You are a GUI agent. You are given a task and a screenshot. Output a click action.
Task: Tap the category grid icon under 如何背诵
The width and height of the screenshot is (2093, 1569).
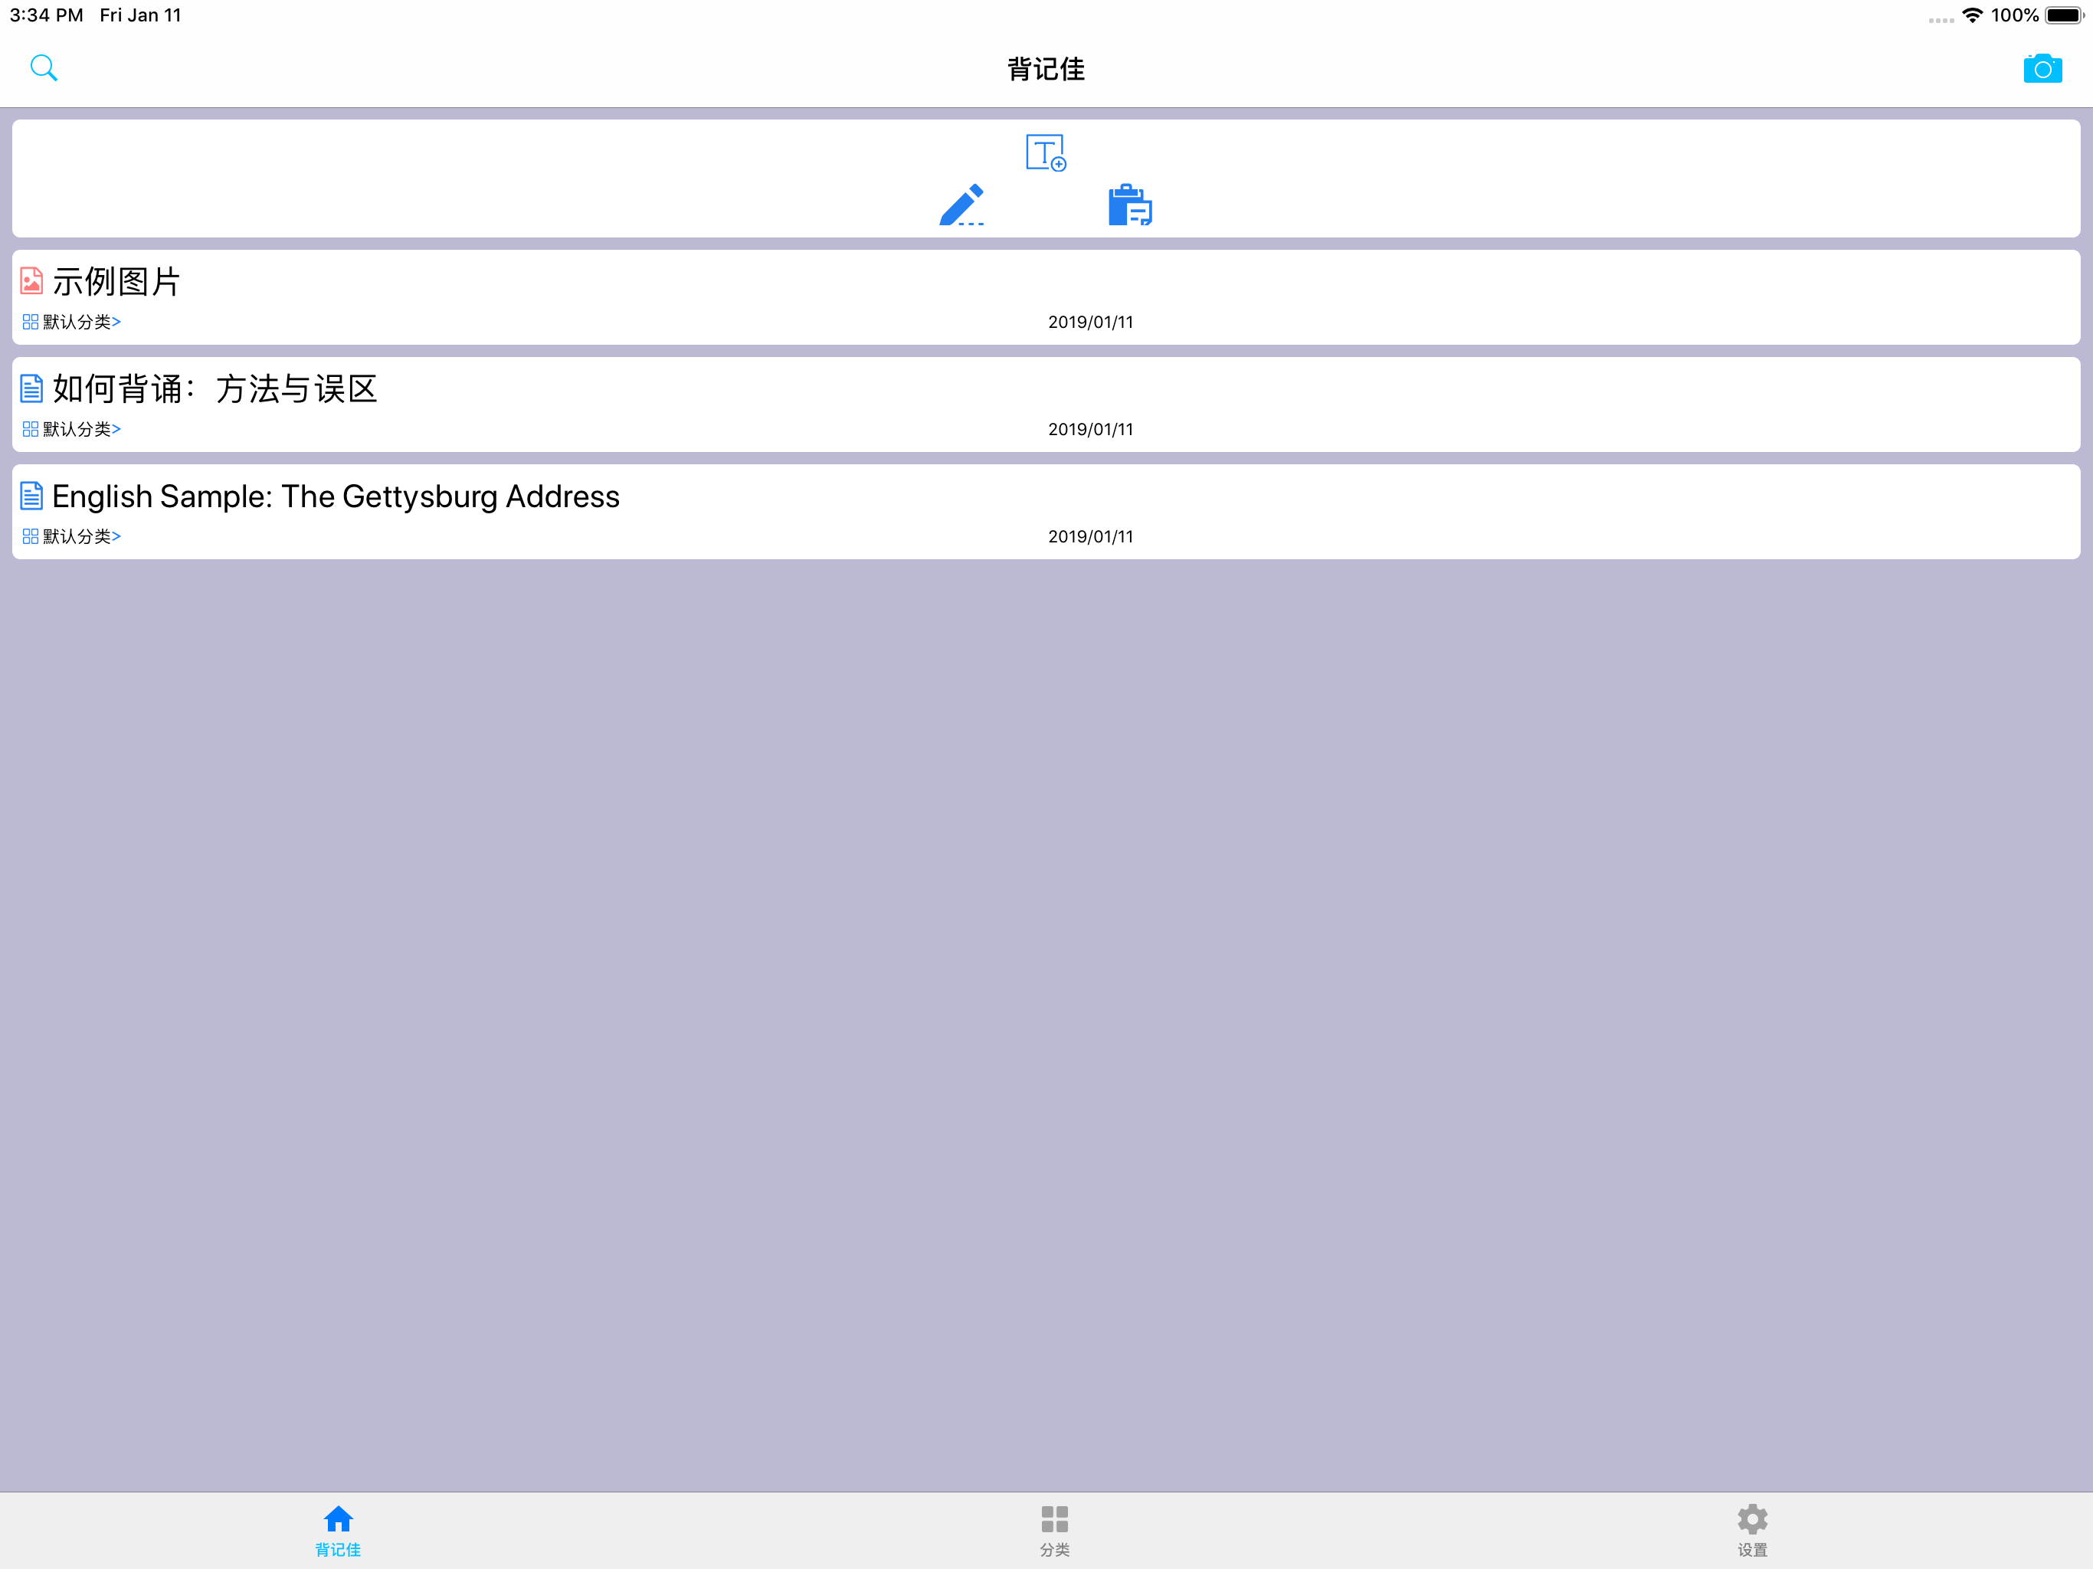click(x=31, y=429)
